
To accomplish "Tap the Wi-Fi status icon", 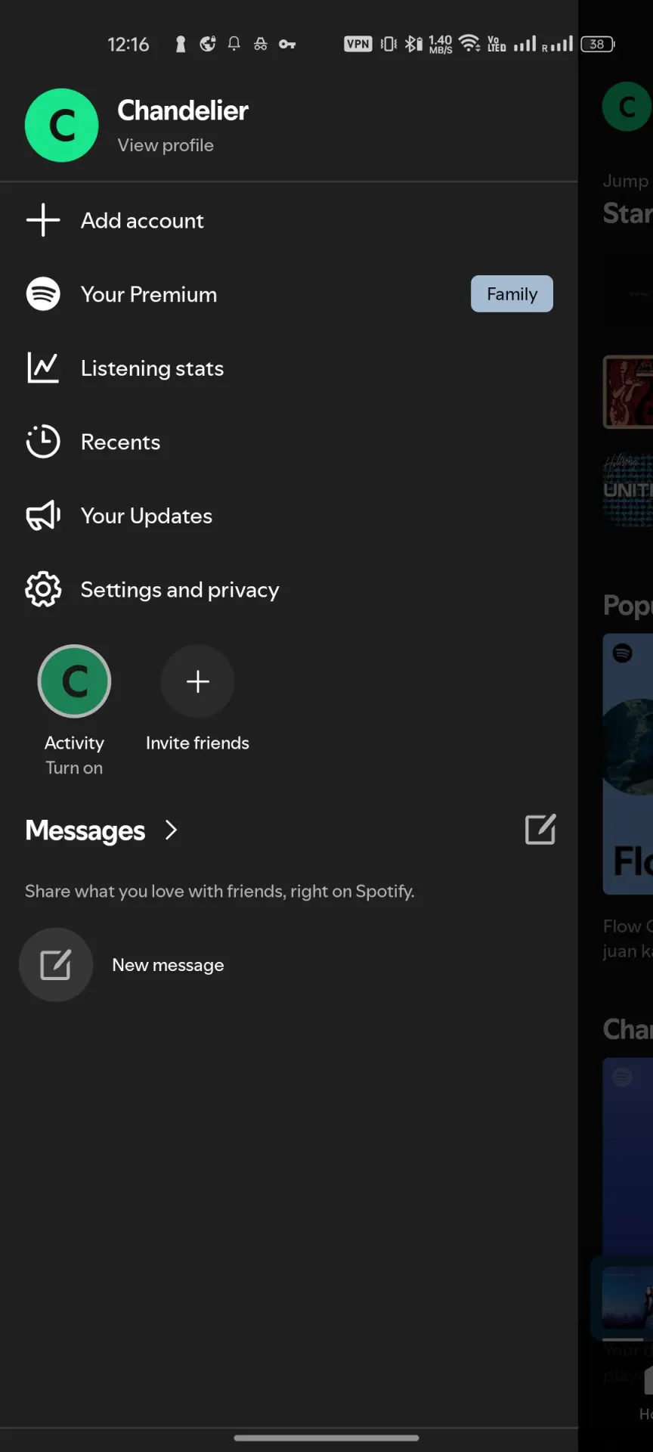I will click(x=469, y=44).
